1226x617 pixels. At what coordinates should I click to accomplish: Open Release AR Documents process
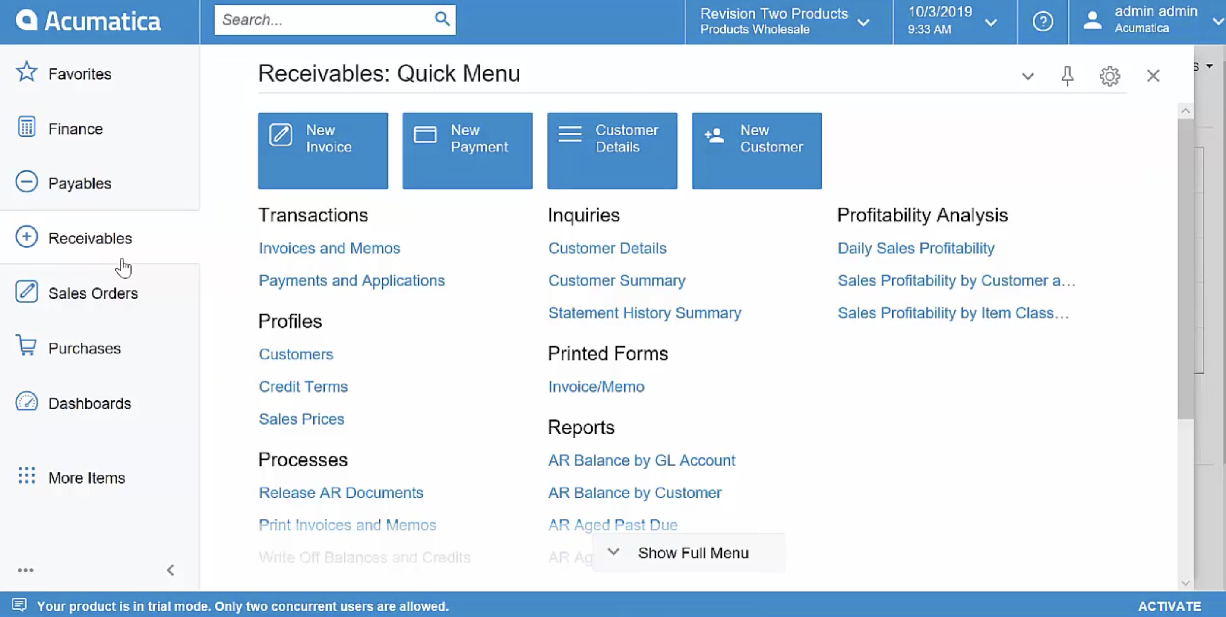[x=341, y=493]
